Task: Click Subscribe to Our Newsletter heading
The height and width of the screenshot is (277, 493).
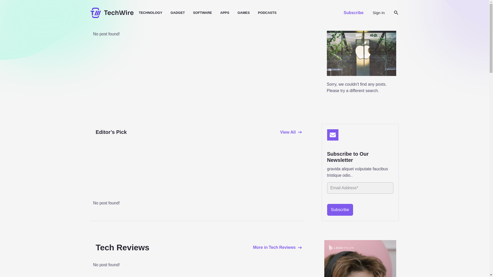Action: point(348,157)
